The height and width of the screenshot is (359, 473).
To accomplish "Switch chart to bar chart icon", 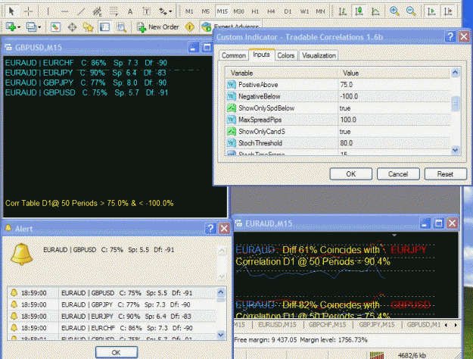I will (x=342, y=11).
